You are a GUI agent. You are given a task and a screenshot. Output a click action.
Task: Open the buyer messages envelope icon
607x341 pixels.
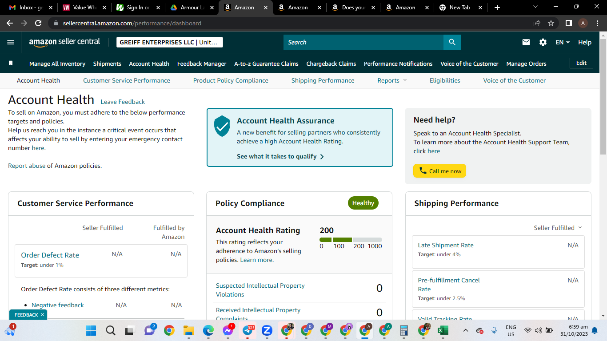pyautogui.click(x=526, y=42)
